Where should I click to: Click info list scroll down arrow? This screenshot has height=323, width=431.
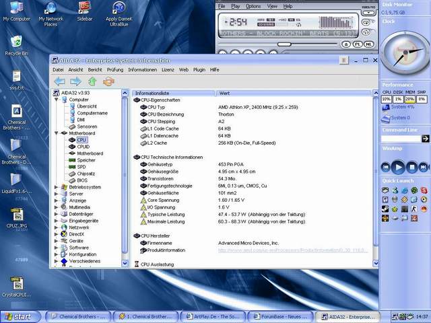point(376,263)
